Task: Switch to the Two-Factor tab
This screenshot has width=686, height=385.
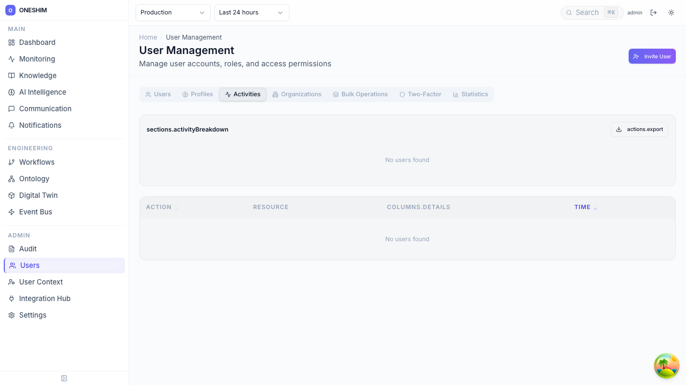Action: [420, 94]
